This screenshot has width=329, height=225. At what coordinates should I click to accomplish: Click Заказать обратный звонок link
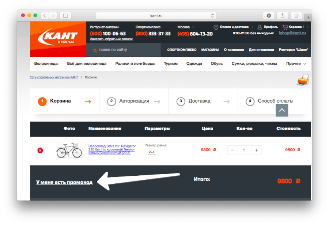(x=111, y=39)
